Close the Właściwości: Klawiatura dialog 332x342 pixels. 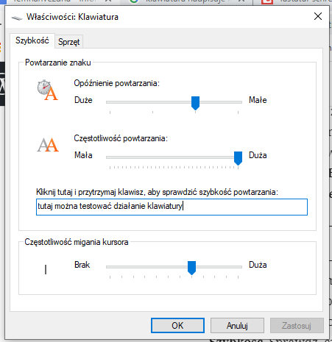318,16
